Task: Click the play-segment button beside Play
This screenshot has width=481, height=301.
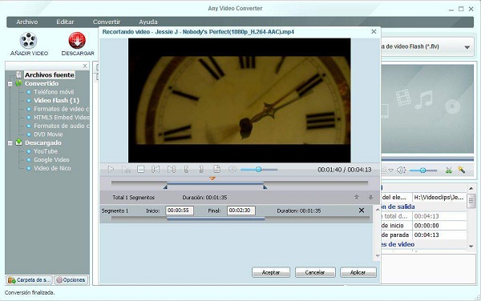Action: point(126,170)
